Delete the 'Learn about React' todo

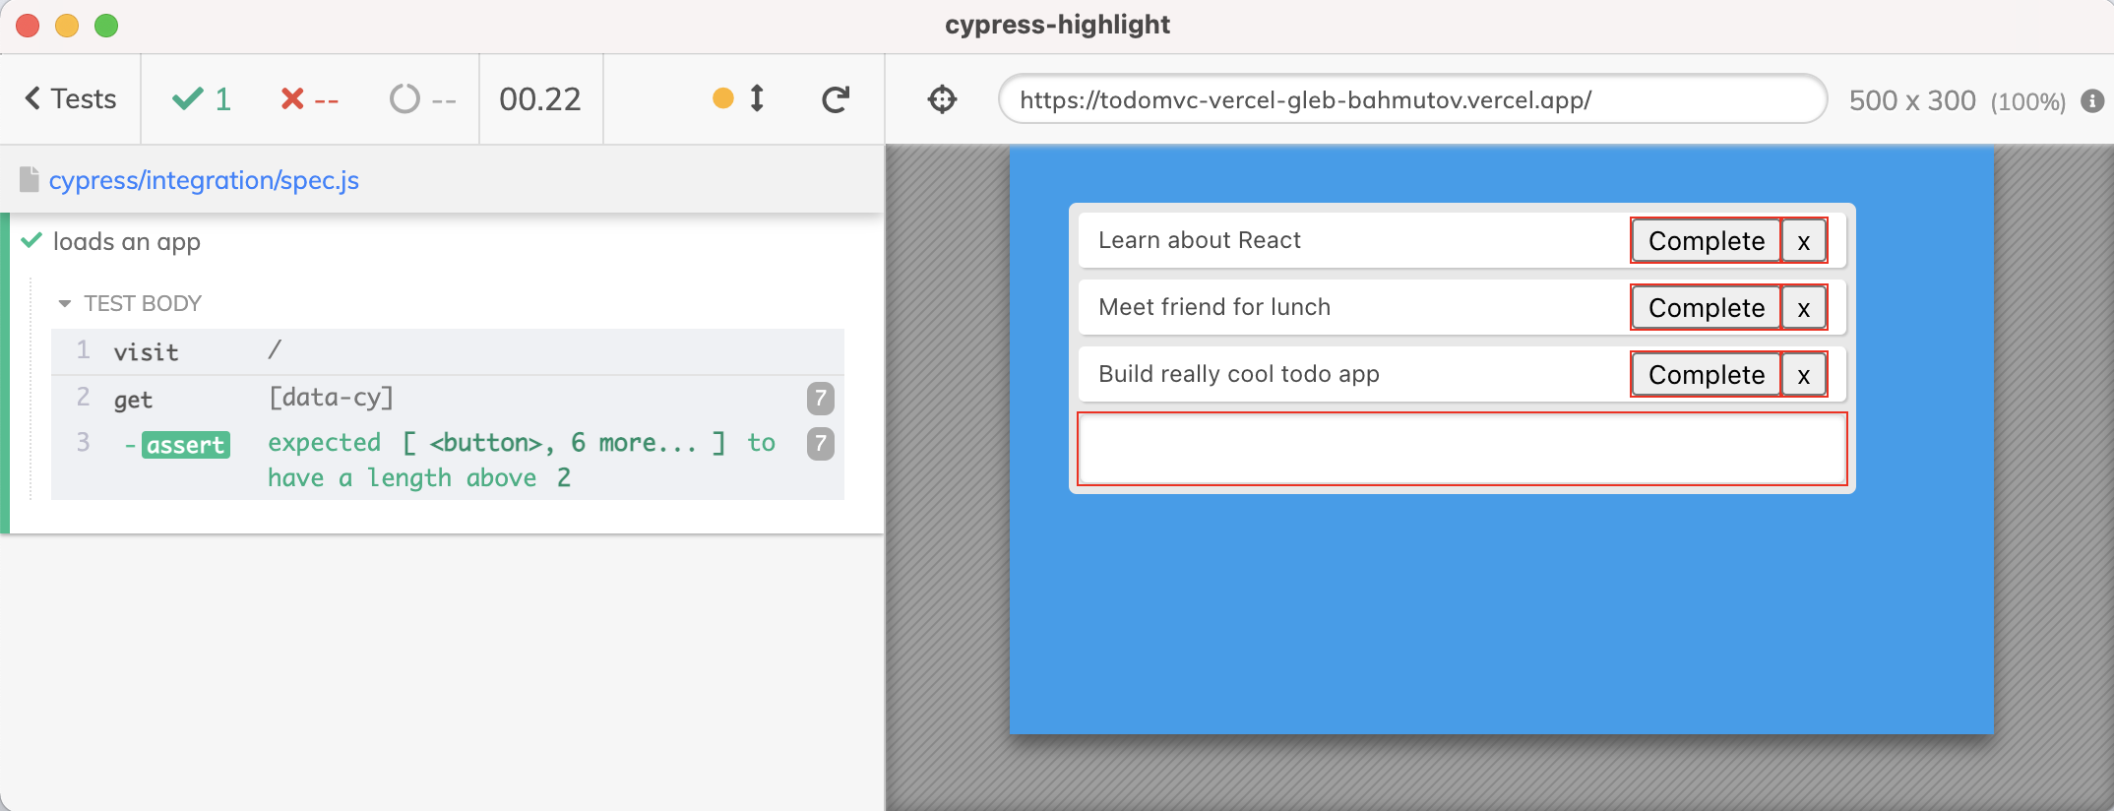tap(1804, 241)
